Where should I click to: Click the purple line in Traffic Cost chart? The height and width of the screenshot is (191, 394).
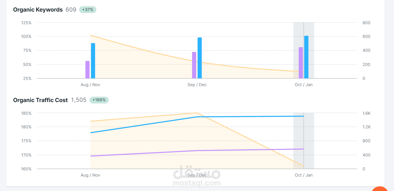144,153
